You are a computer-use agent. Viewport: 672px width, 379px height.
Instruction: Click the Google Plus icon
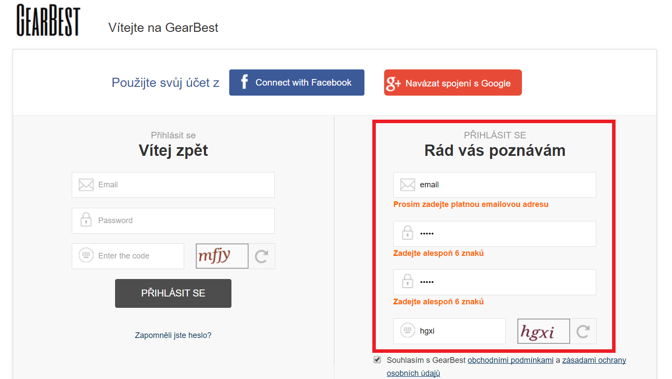point(393,83)
